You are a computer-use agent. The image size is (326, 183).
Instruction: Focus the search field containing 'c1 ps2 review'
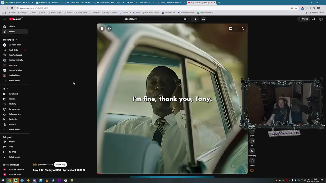pos(153,19)
